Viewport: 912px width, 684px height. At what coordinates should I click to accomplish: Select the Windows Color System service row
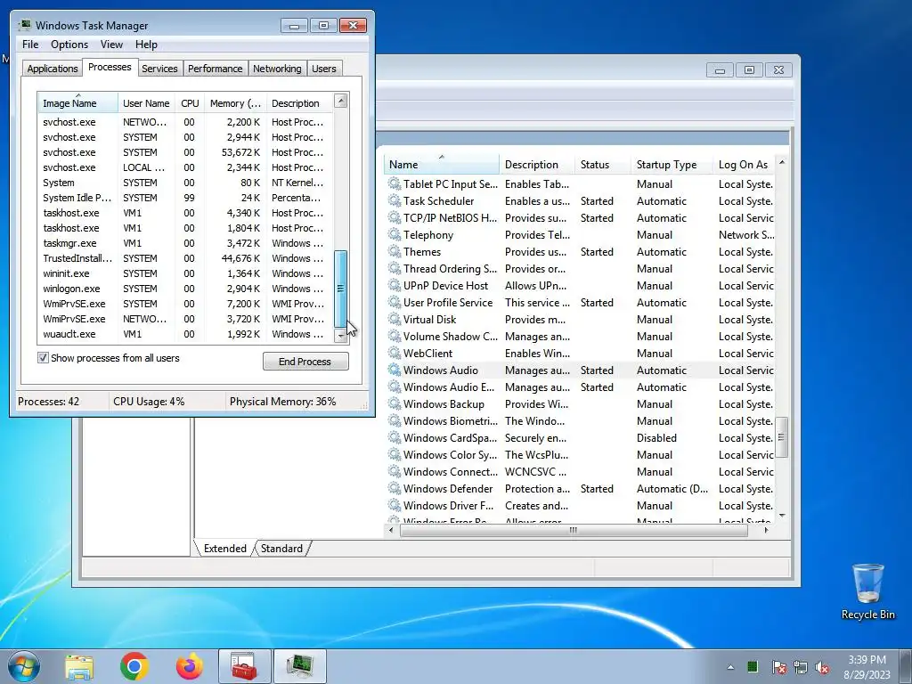coord(580,455)
